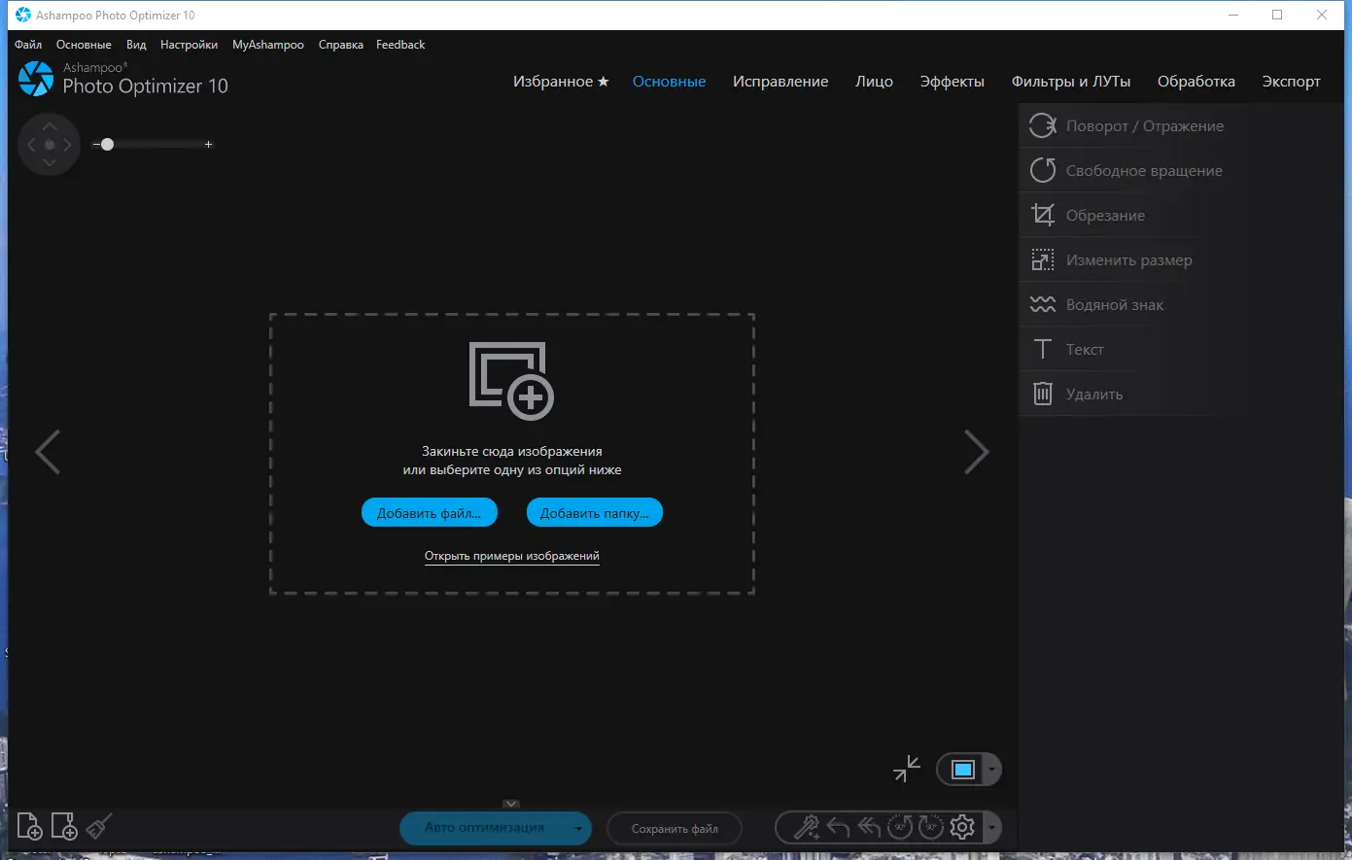
Task: Expand the bottom thumbnail strip chevron
Action: (510, 804)
